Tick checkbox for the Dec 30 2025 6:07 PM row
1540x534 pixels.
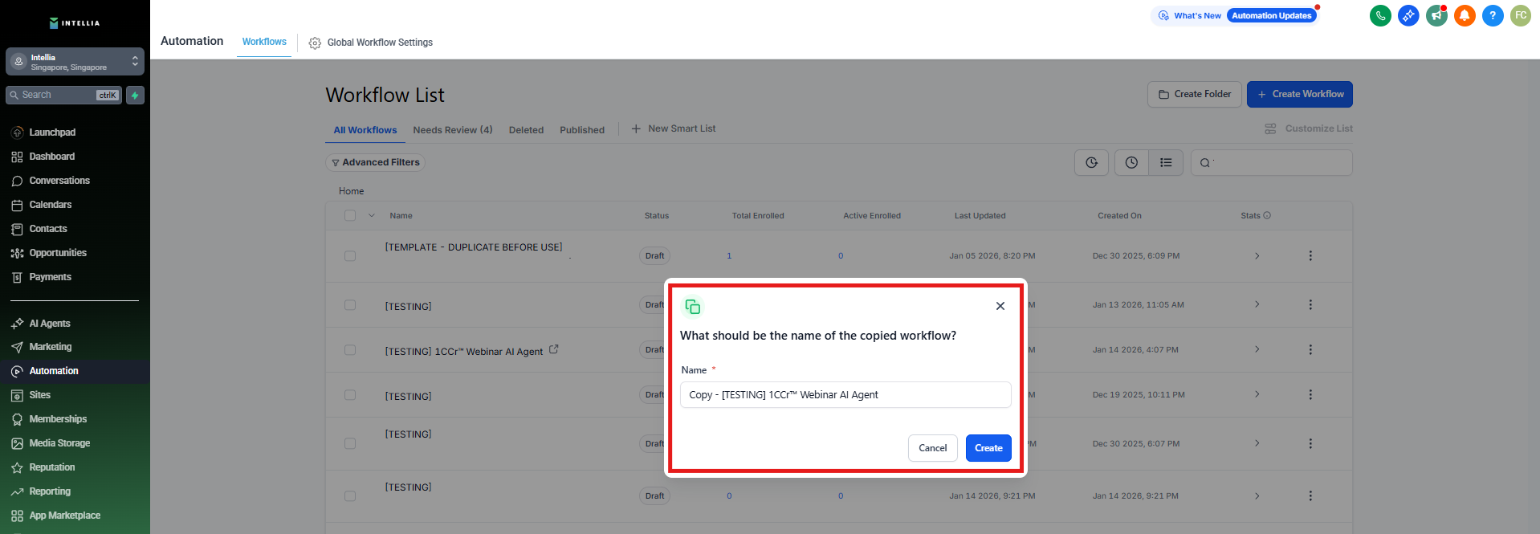[x=350, y=443]
